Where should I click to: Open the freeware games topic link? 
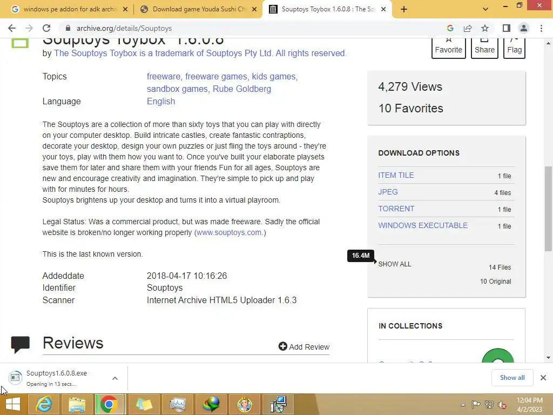click(216, 77)
